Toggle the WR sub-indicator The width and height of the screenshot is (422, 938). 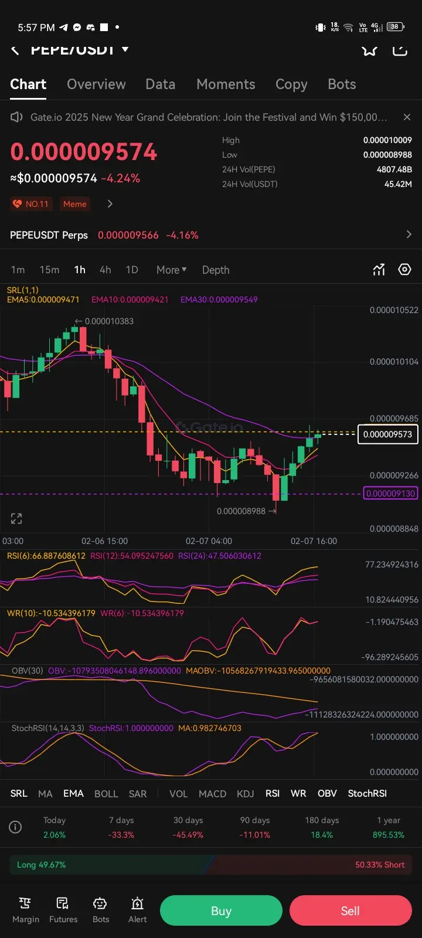tap(298, 793)
